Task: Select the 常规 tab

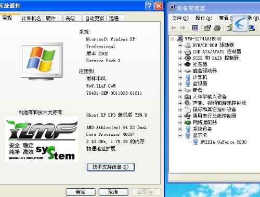Action: coord(9,18)
